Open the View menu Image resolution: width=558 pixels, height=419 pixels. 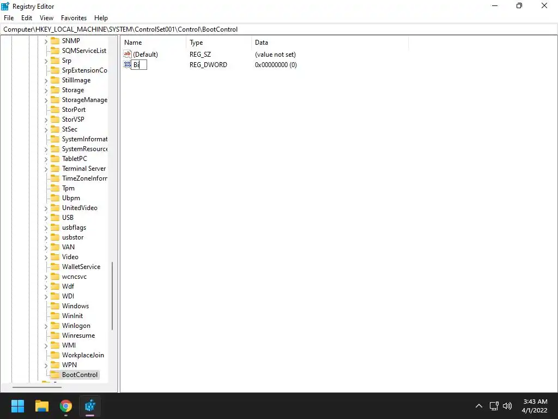[x=46, y=18]
